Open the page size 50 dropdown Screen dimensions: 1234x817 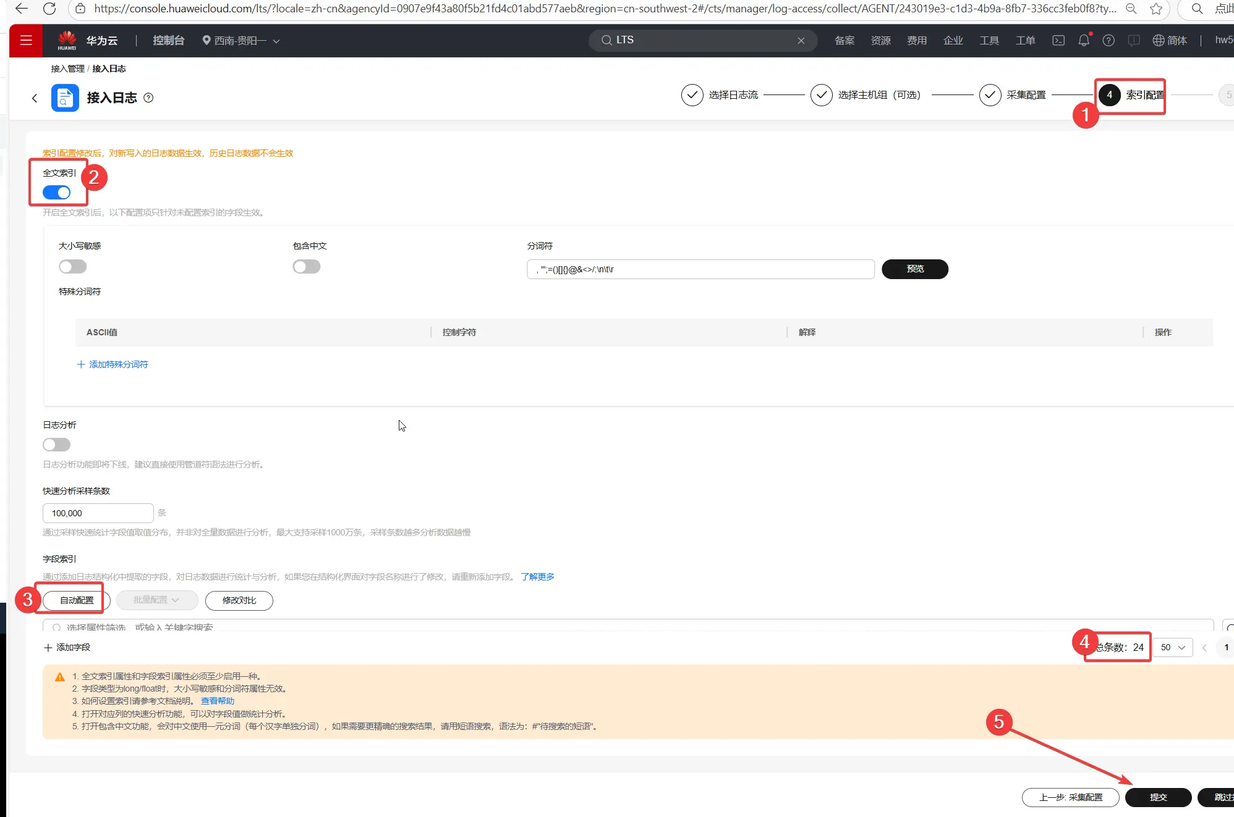(1172, 647)
